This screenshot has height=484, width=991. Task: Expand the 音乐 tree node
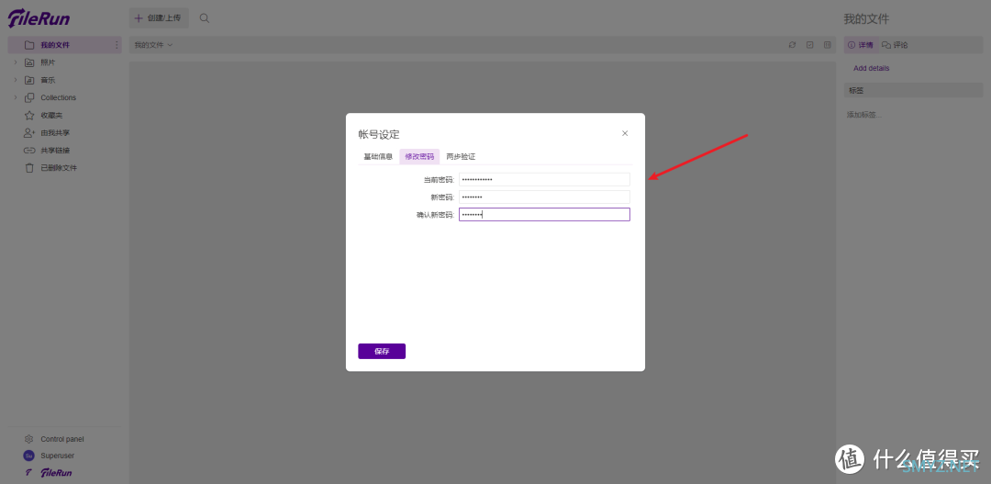click(16, 80)
